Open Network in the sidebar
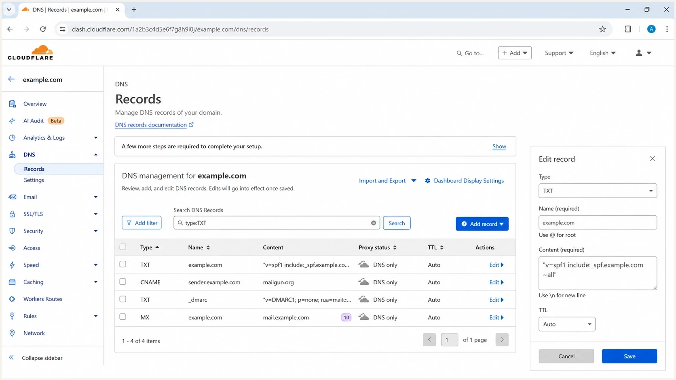Screen dimensions: 676x380 pyautogui.click(x=34, y=333)
